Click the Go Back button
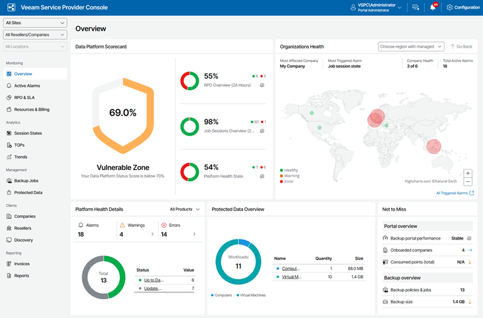This screenshot has height=318, width=483. point(461,46)
